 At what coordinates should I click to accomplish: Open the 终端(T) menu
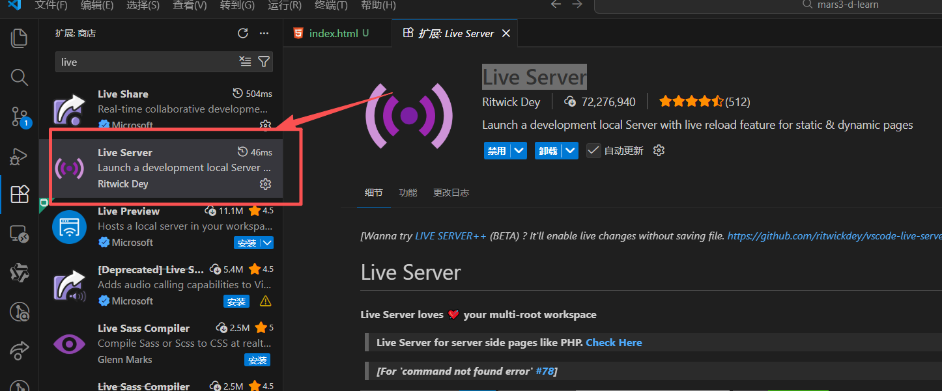click(331, 5)
